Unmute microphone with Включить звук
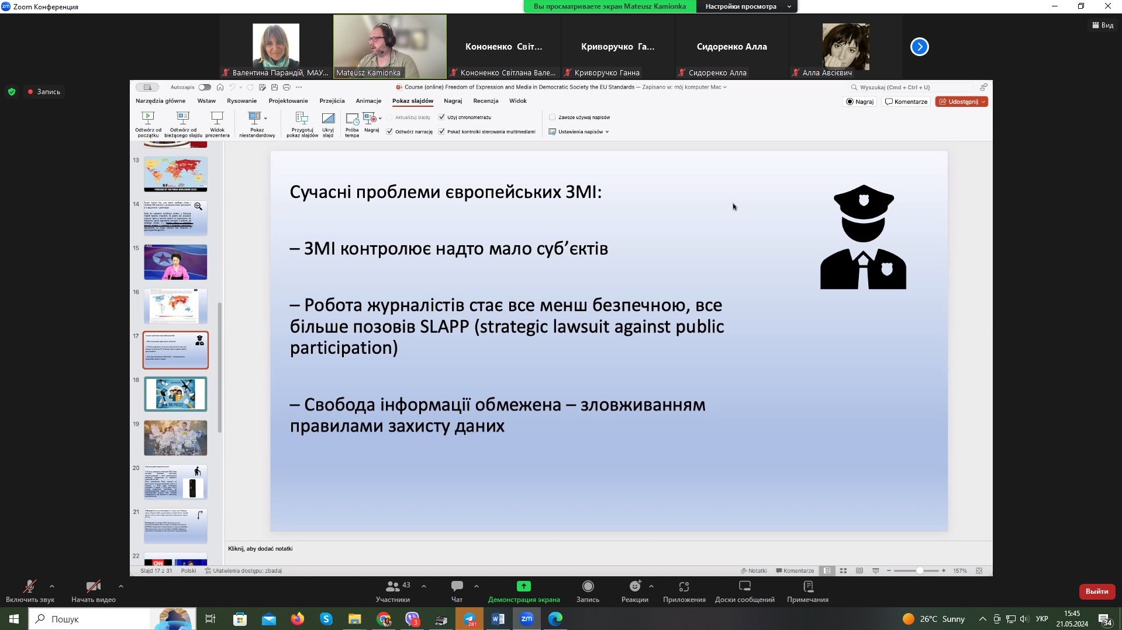 tap(29, 587)
